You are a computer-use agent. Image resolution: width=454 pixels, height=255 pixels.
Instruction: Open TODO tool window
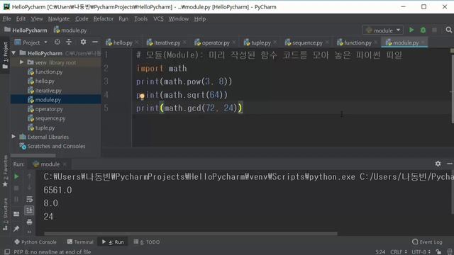pos(147,242)
